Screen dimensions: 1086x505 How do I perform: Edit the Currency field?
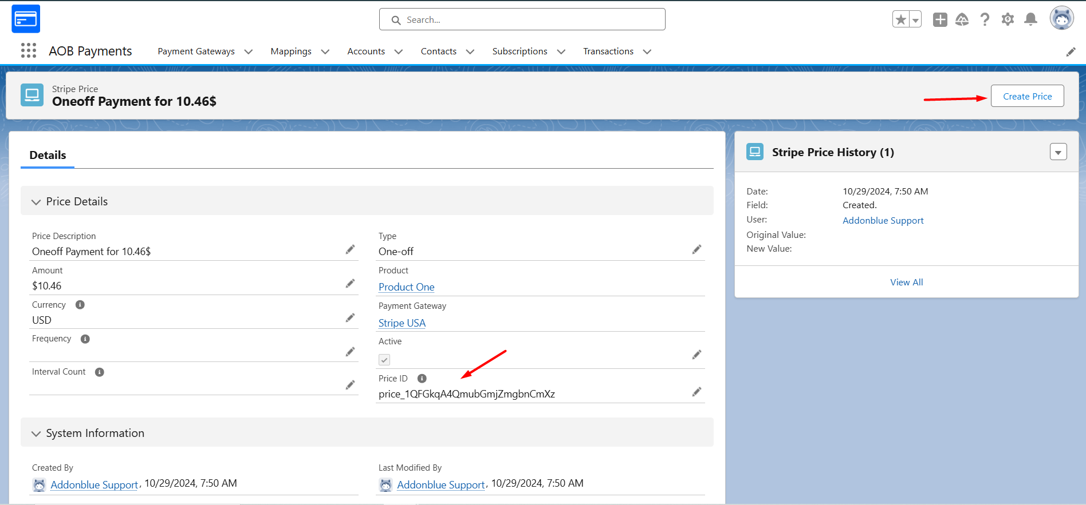[350, 318]
